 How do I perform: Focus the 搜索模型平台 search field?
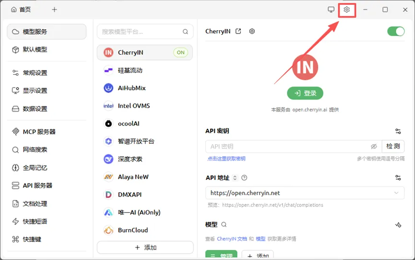[x=145, y=32]
